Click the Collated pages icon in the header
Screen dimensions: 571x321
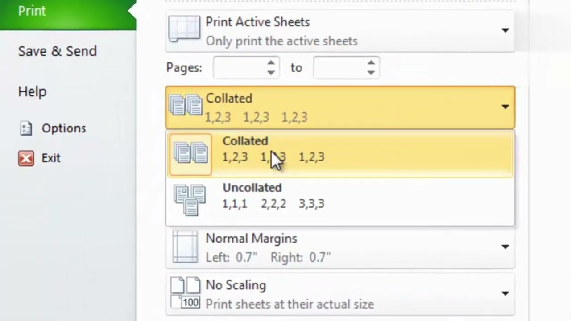186,105
